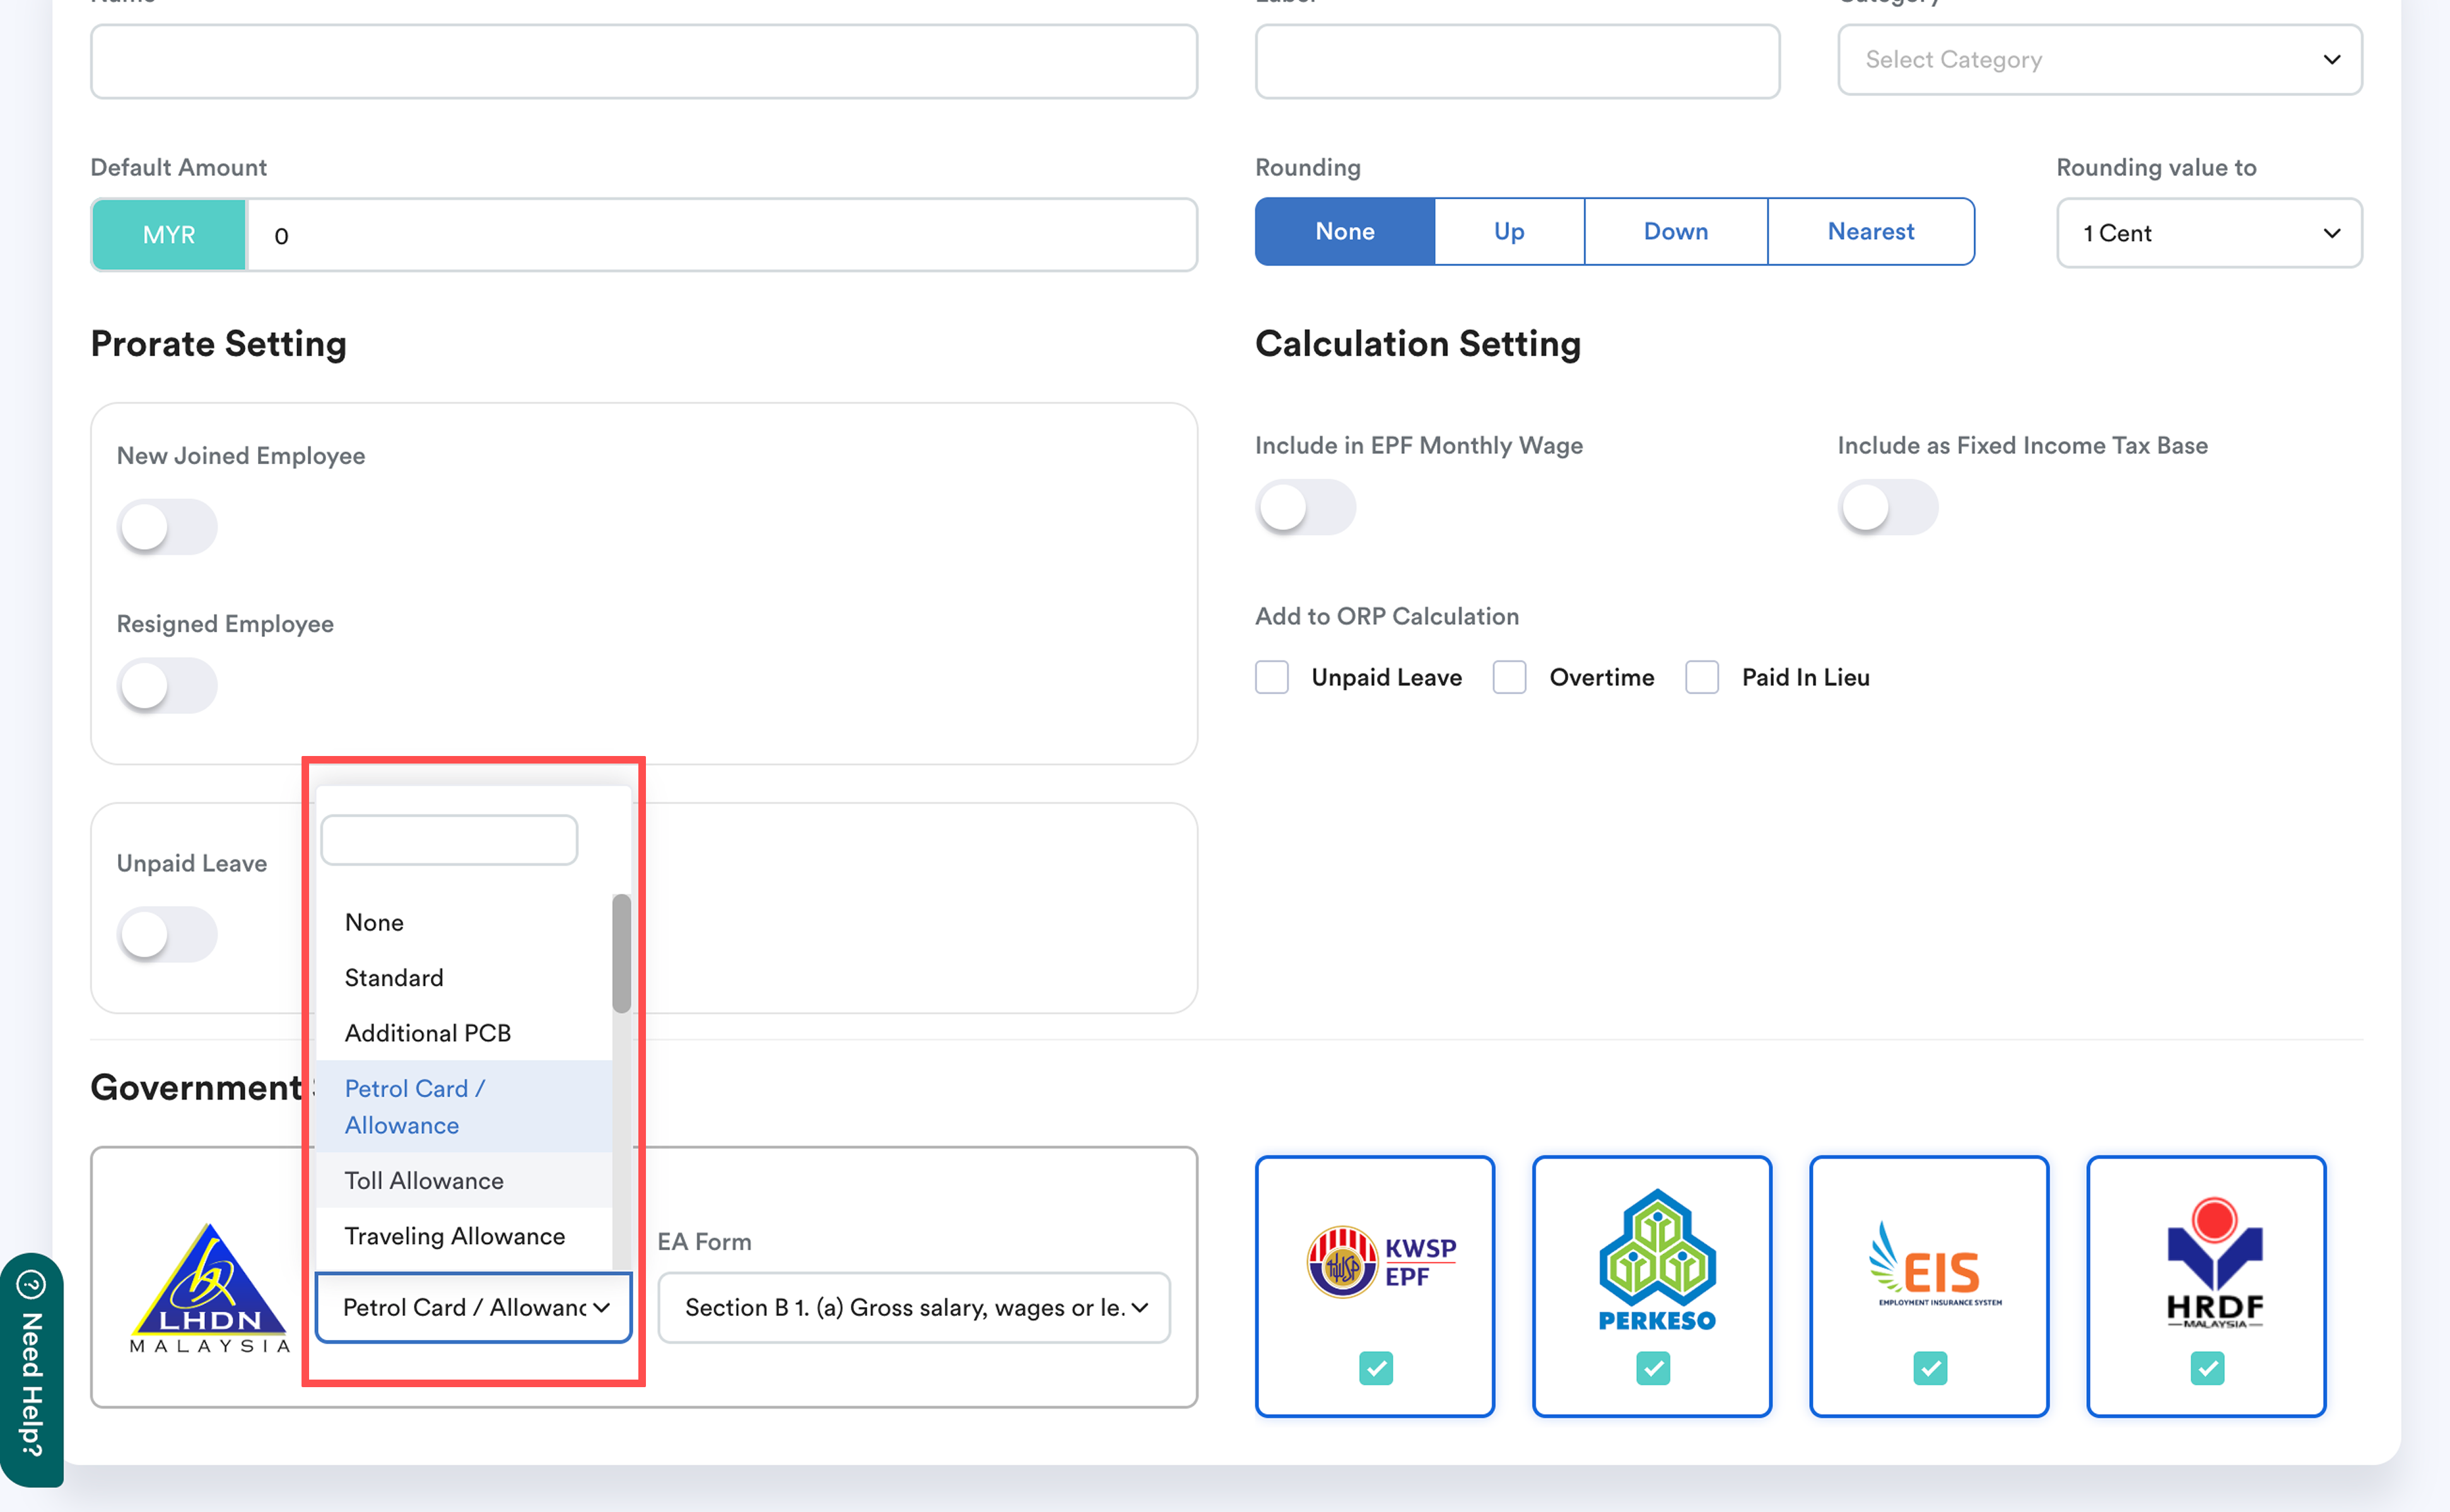Image resolution: width=2450 pixels, height=1512 pixels.
Task: Uncheck the KWSP EPF checkbox
Action: coord(1376,1367)
